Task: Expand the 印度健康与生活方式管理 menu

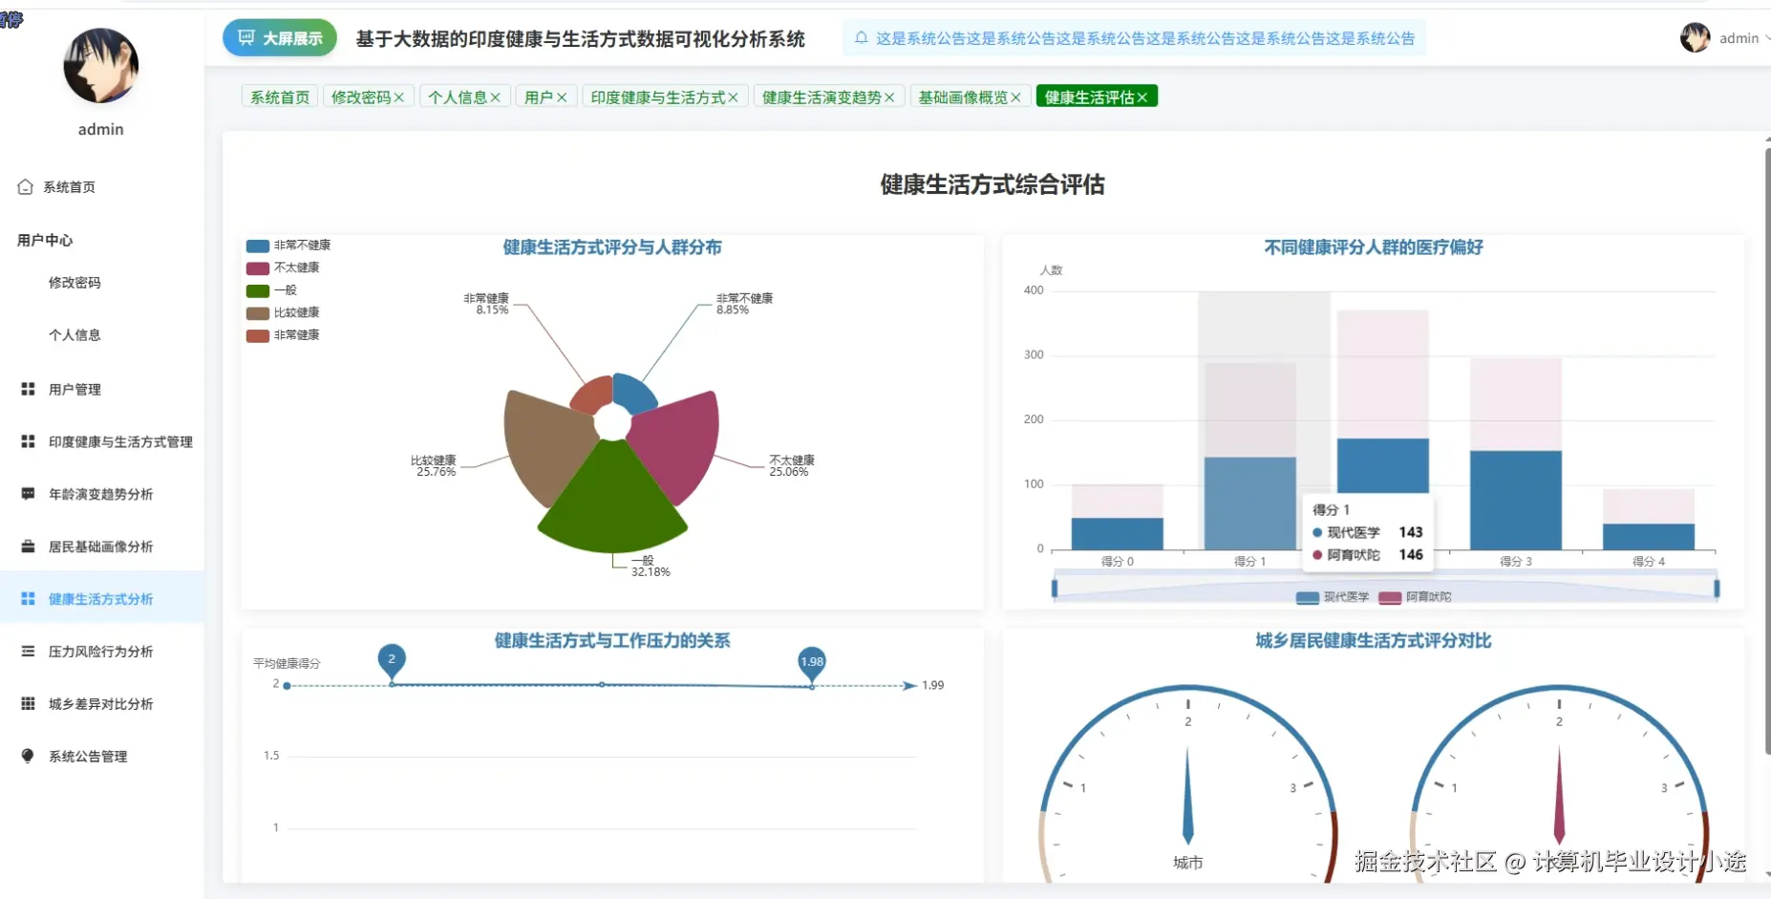Action: click(117, 441)
